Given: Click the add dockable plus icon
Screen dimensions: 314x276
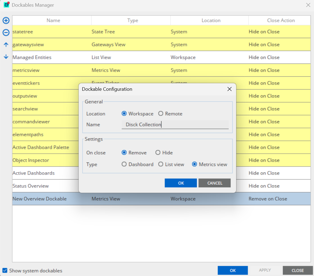Looking at the screenshot, I should [6, 21].
